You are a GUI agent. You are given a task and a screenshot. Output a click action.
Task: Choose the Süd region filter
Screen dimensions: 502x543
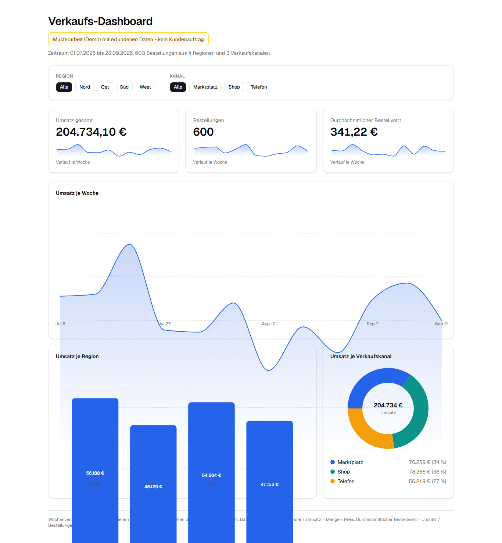click(x=124, y=87)
